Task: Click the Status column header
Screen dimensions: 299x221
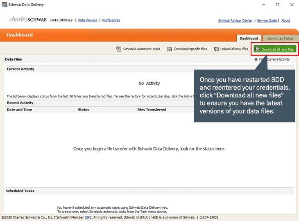Action: pyautogui.click(x=84, y=110)
